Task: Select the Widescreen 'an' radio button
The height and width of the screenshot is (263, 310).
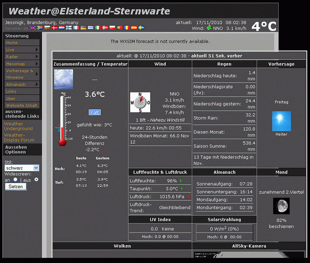Action: point(15,180)
